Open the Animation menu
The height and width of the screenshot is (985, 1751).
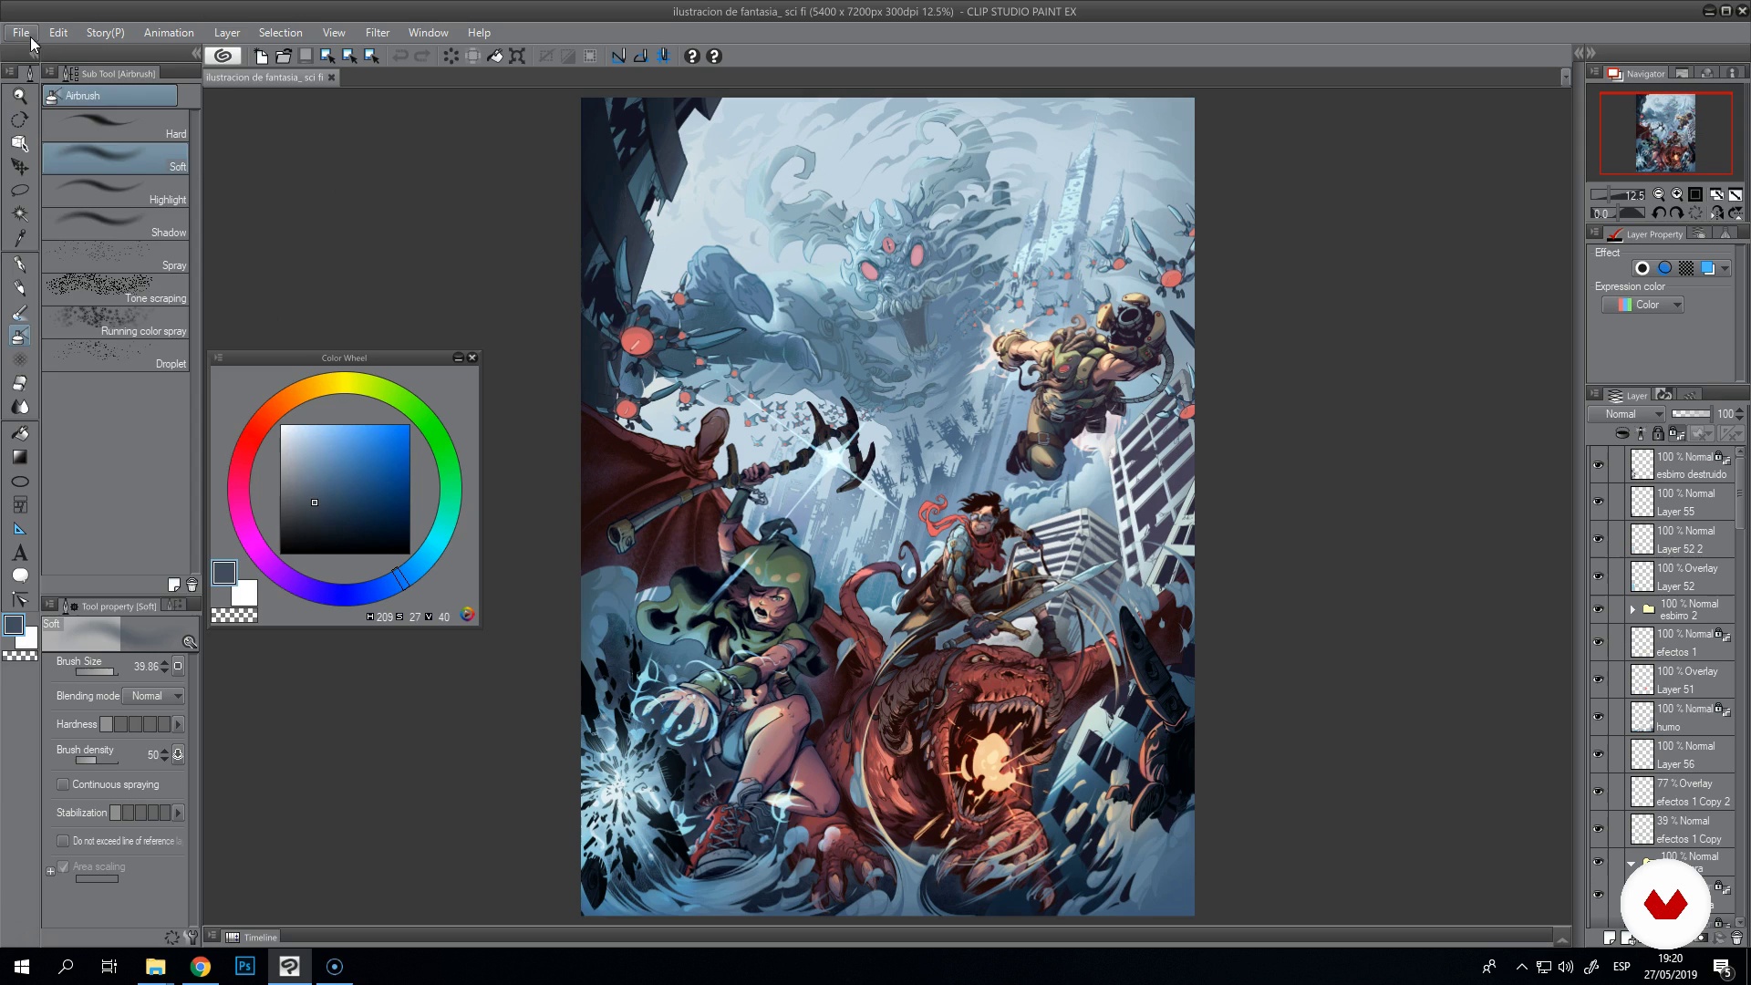169,32
